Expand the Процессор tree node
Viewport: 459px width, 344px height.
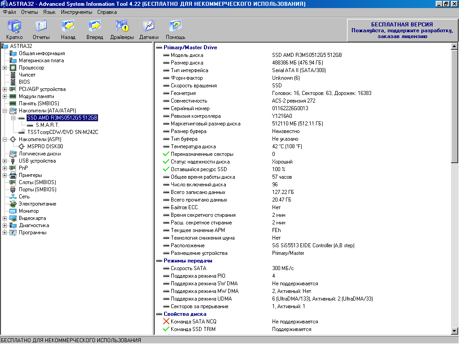pos(4,68)
